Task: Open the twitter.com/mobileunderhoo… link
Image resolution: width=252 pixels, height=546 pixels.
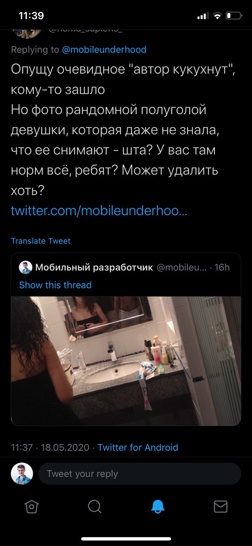Action: [x=99, y=210]
